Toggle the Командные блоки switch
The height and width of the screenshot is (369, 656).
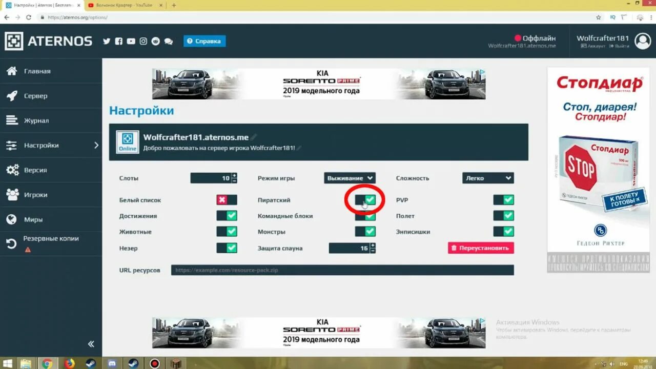pyautogui.click(x=365, y=216)
